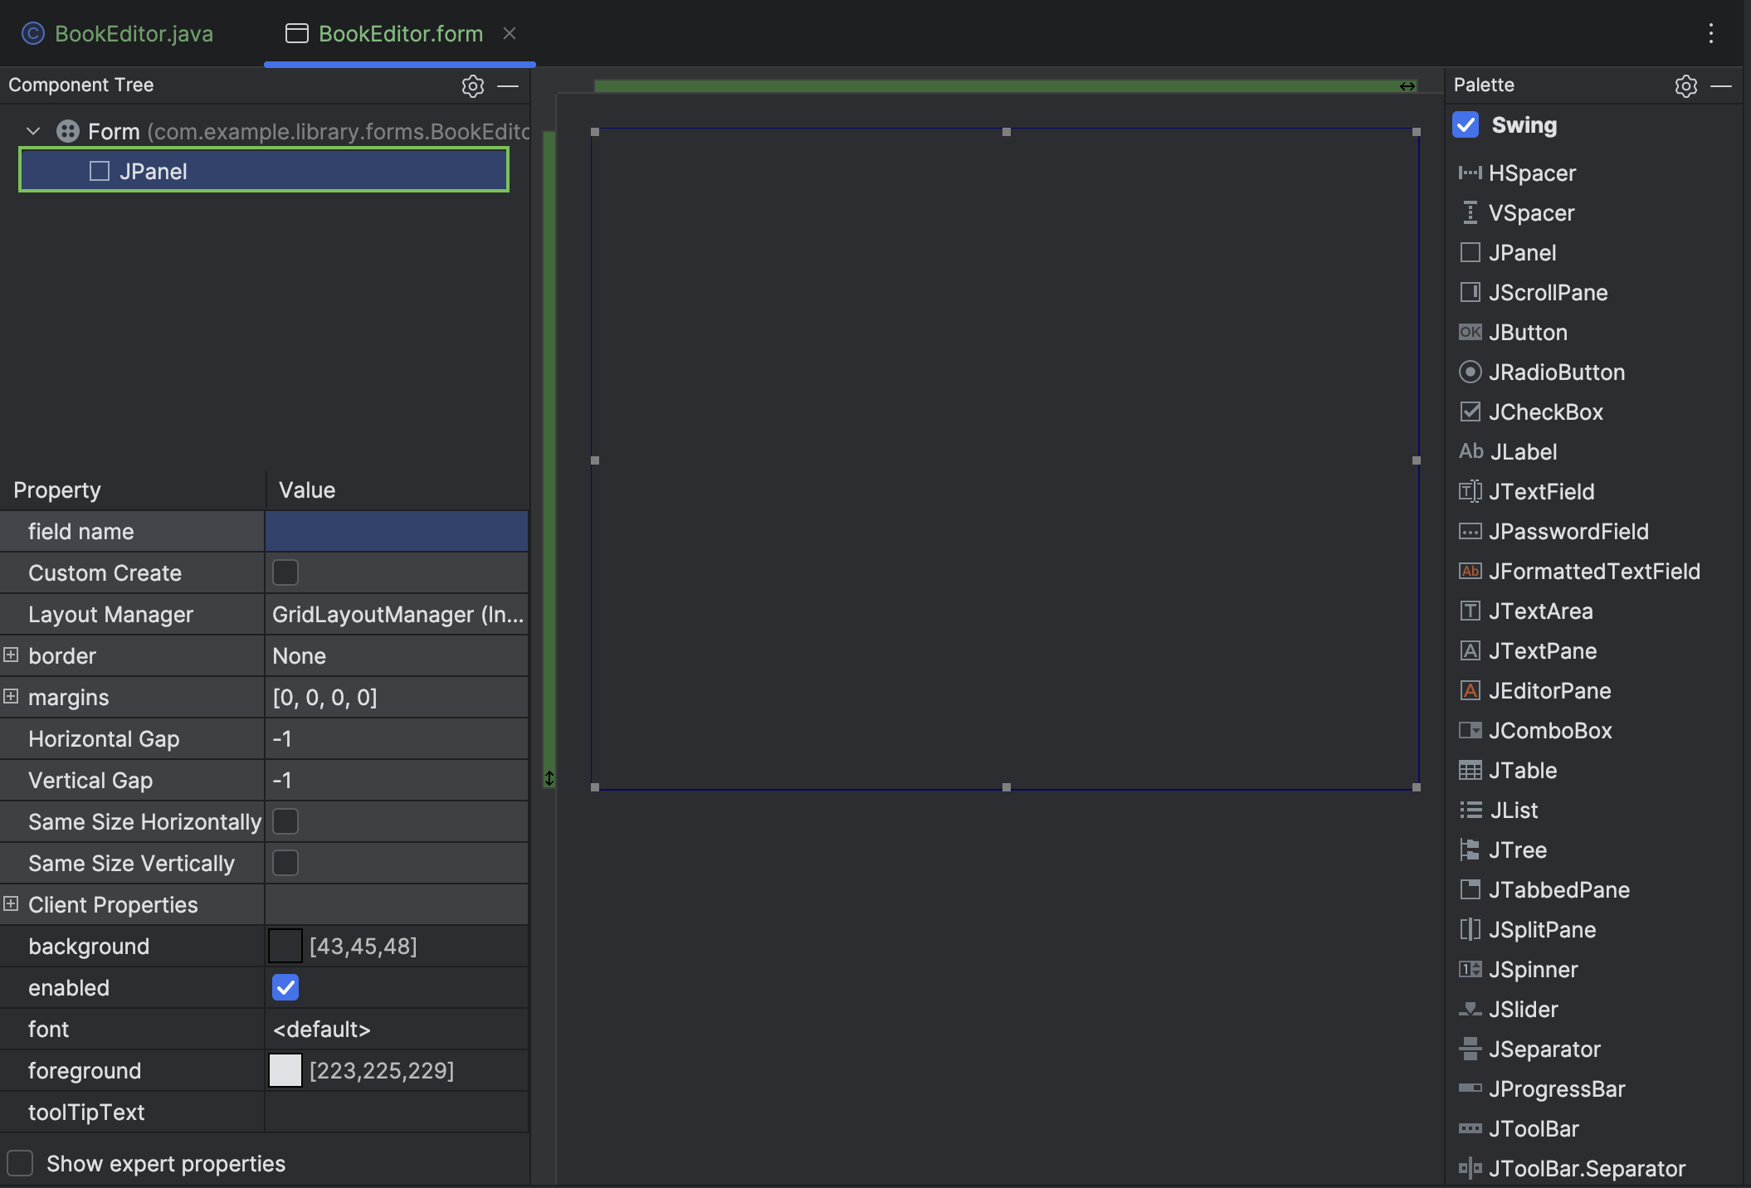
Task: Choose the JTextField palette item
Action: click(1541, 491)
